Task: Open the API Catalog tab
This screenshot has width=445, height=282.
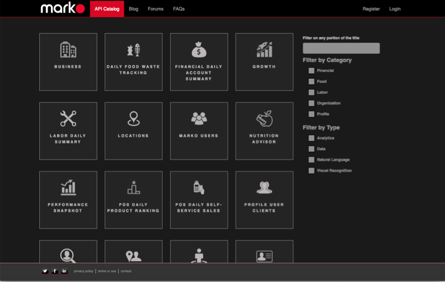Action: 107,9
